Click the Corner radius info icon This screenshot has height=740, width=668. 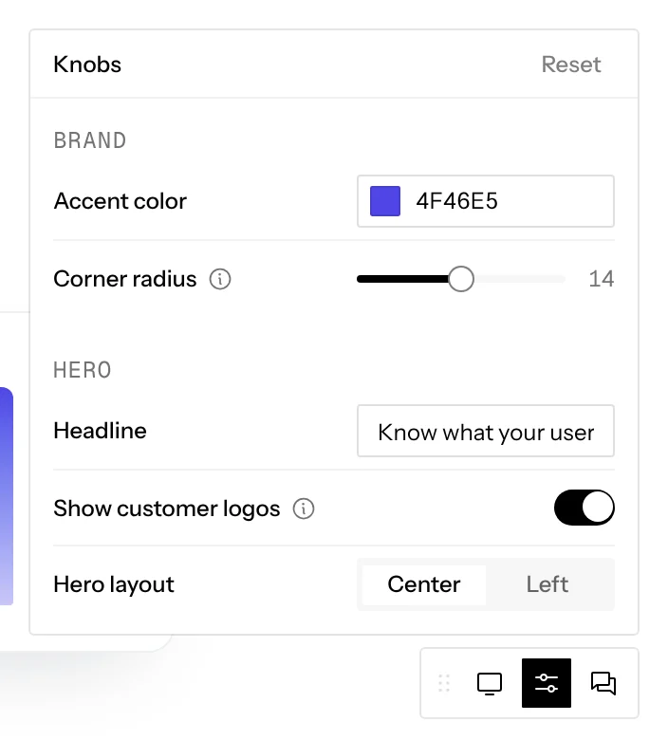pos(220,279)
